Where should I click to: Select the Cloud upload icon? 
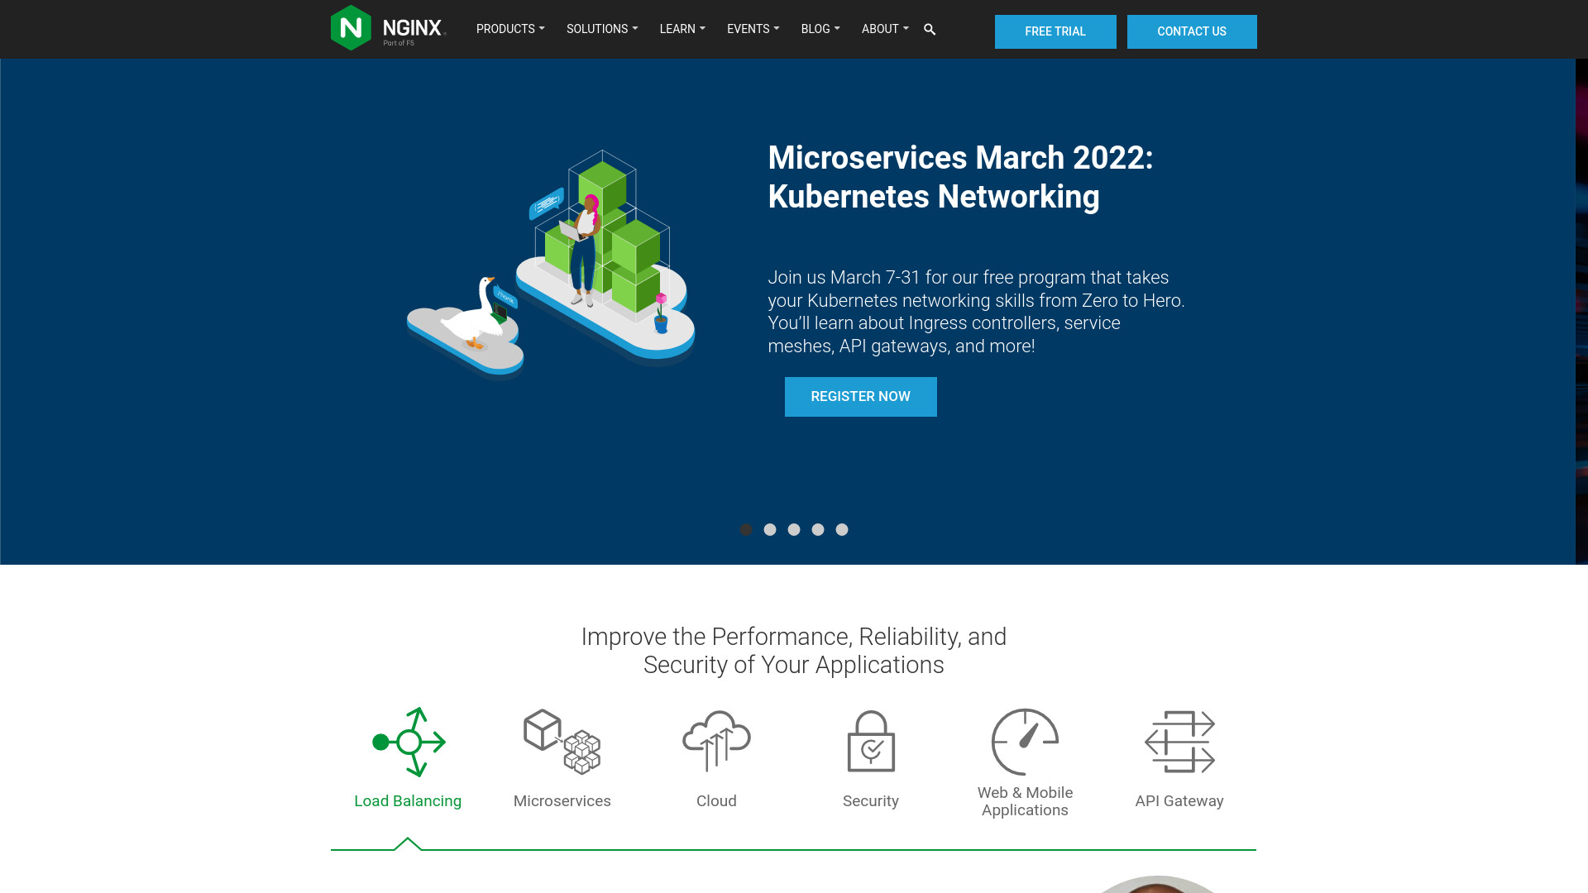point(716,742)
